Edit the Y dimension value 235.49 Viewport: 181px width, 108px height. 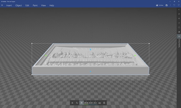[x=91, y=103]
